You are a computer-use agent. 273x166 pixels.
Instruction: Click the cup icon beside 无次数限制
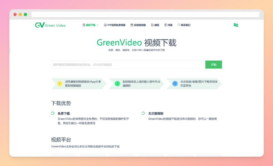(143, 113)
